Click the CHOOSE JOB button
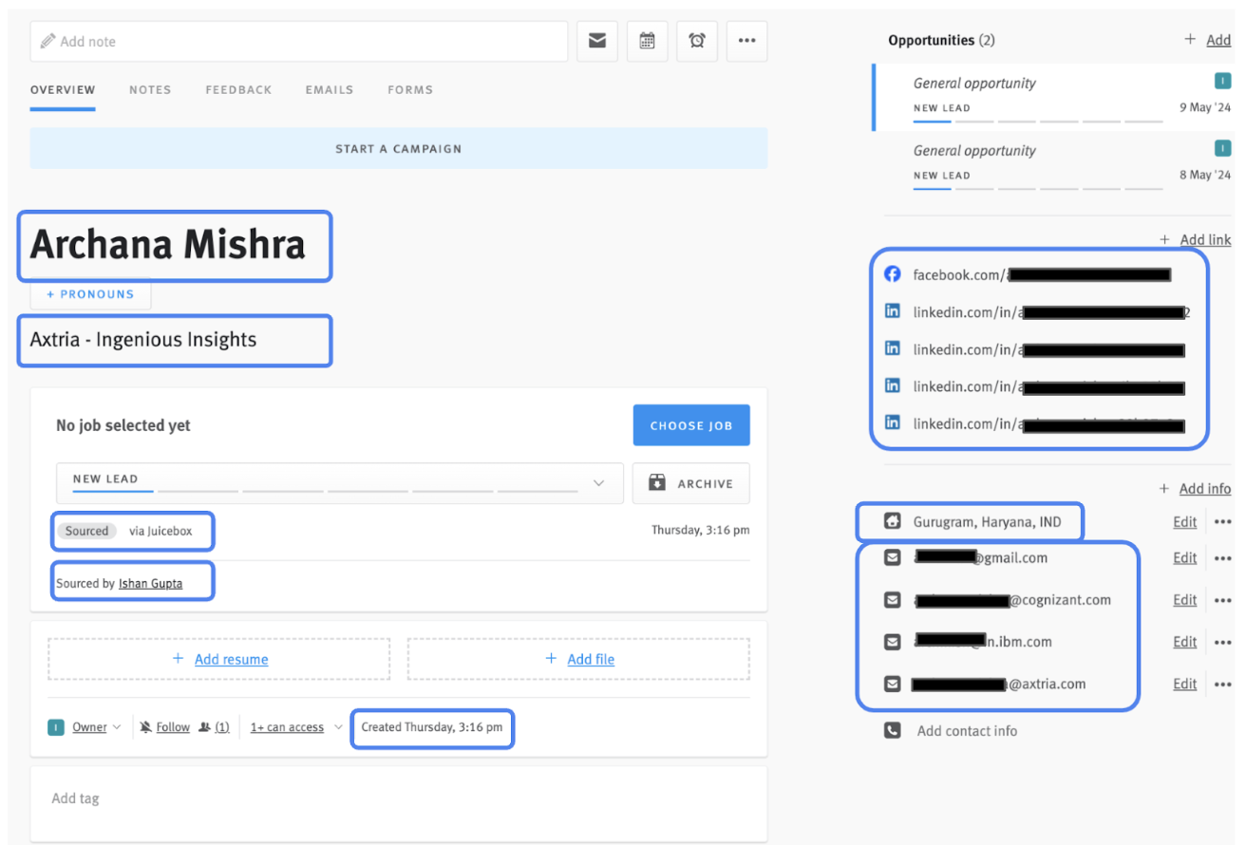The width and height of the screenshot is (1246, 845). [x=691, y=425]
